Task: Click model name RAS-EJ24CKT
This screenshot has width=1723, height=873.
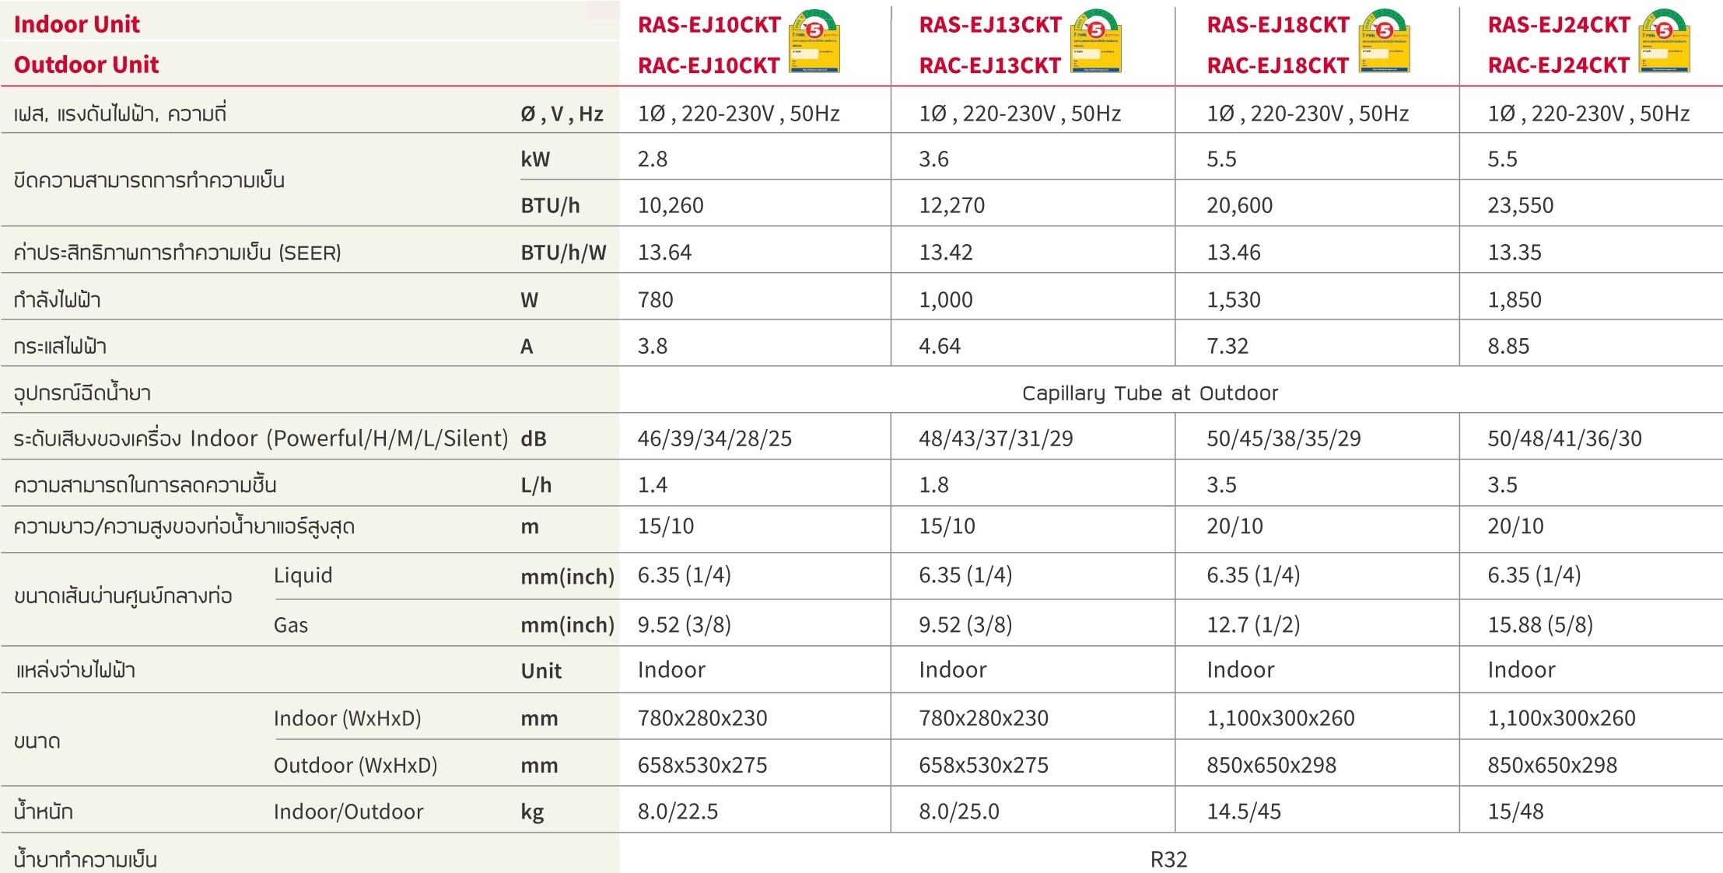Action: [x=1559, y=25]
